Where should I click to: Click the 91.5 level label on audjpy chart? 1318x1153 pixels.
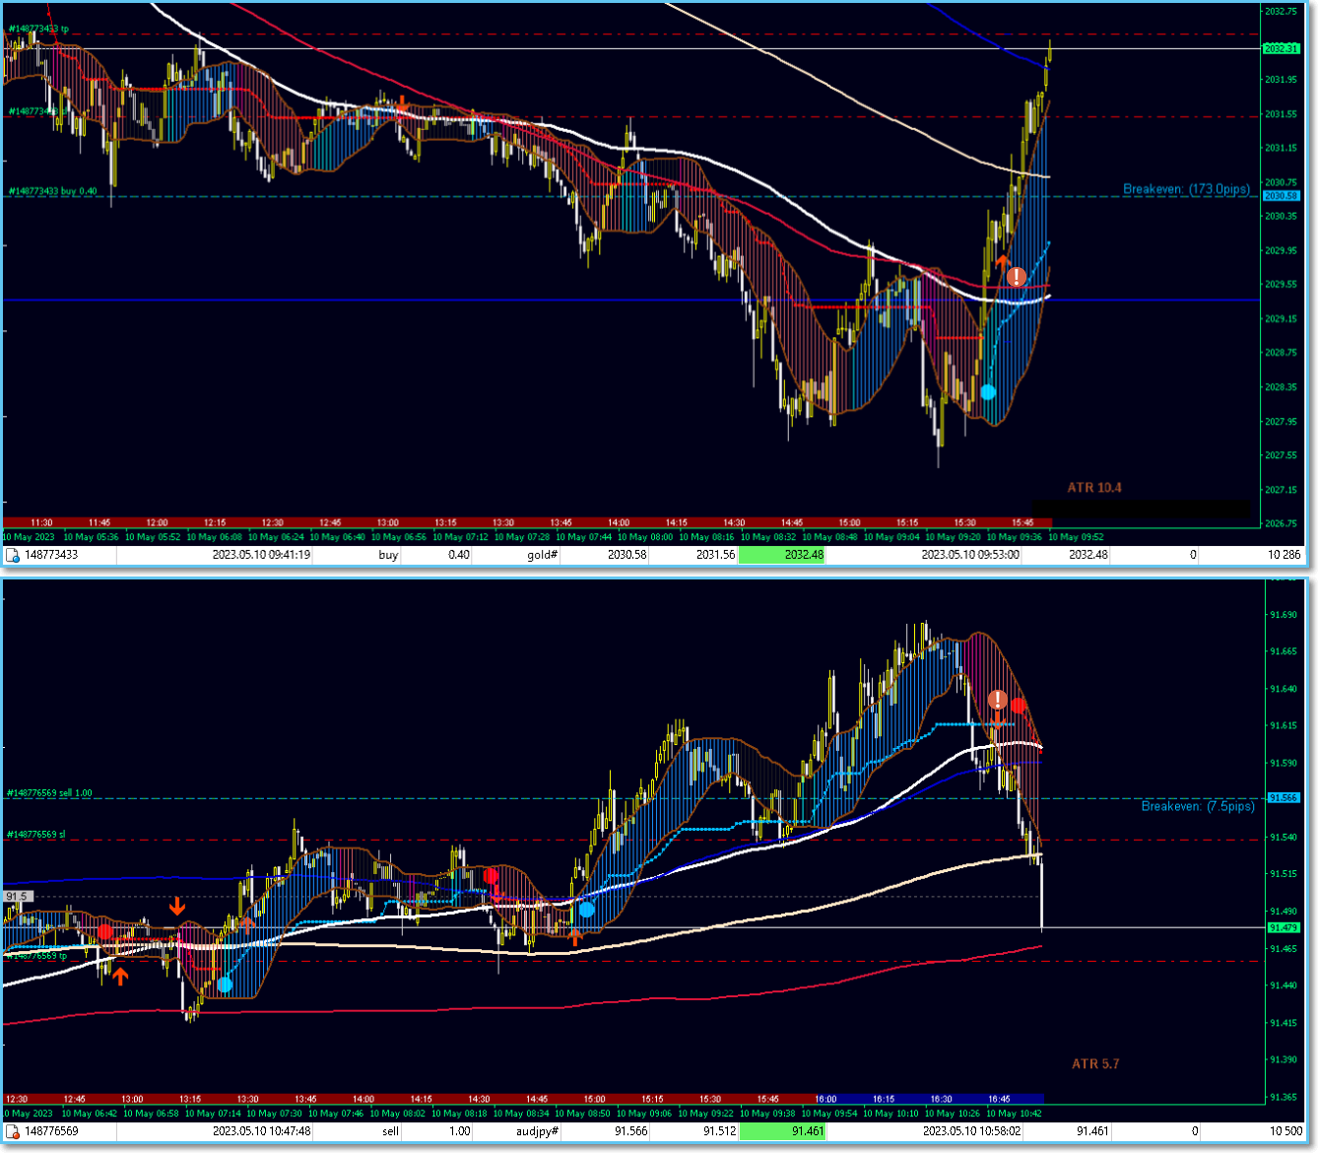coord(18,897)
